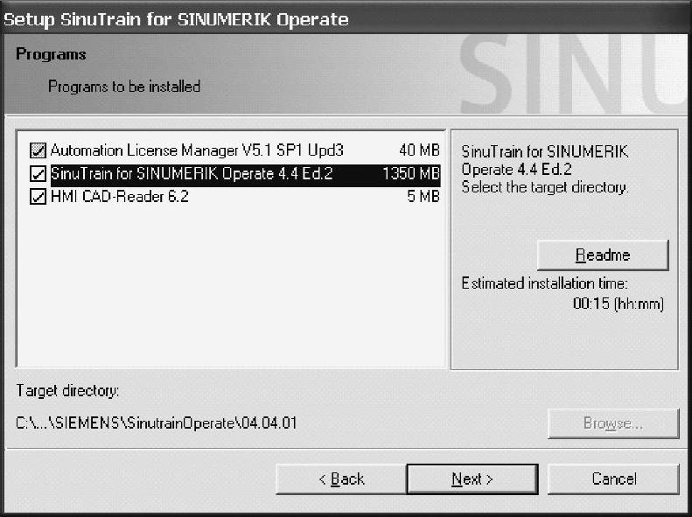Proceed by clicking Next
692x517 pixels.
(472, 479)
